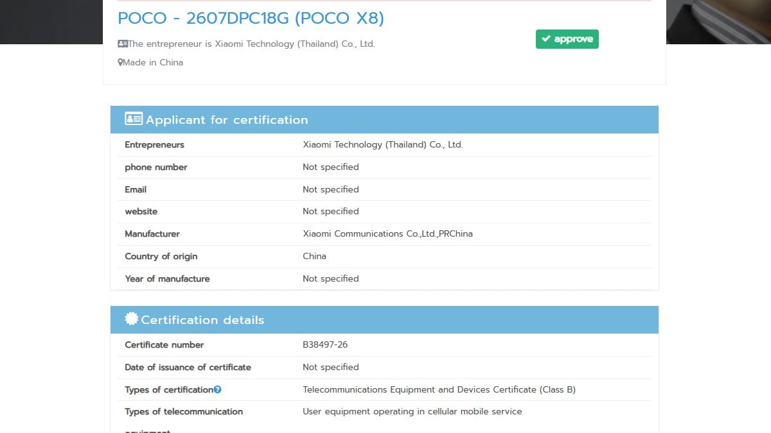
Task: Select 'User equipment operating in cellular mobile service'
Action: pyautogui.click(x=412, y=411)
